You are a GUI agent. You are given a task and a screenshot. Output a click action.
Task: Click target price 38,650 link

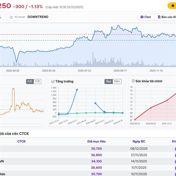tap(96, 167)
